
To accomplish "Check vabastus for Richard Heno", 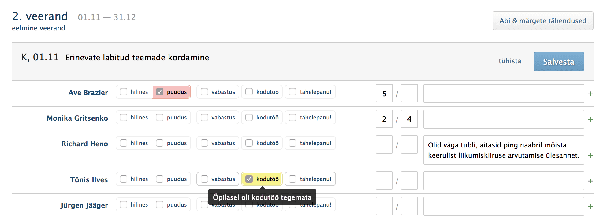I will pyautogui.click(x=204, y=143).
